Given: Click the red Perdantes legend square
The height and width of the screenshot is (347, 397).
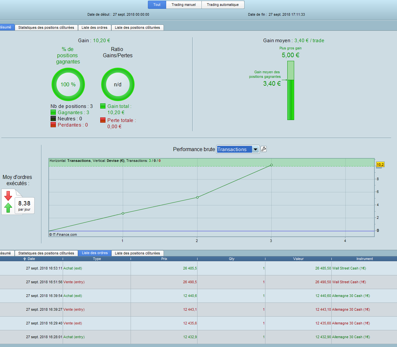Looking at the screenshot, I should [x=53, y=125].
